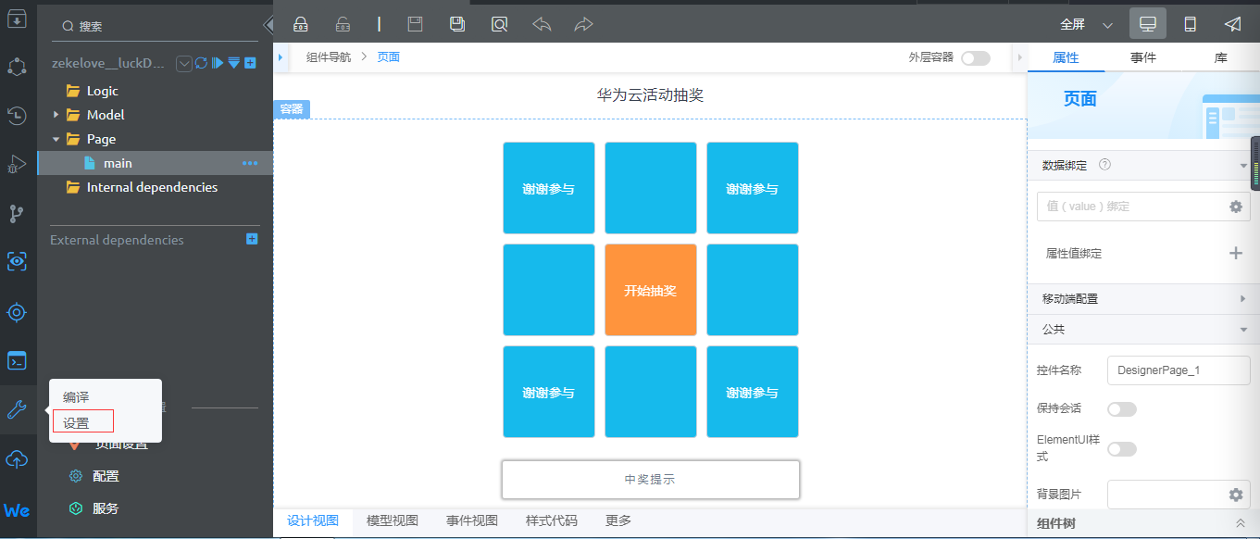Open the debug-run icon in left sidebar

point(17,165)
